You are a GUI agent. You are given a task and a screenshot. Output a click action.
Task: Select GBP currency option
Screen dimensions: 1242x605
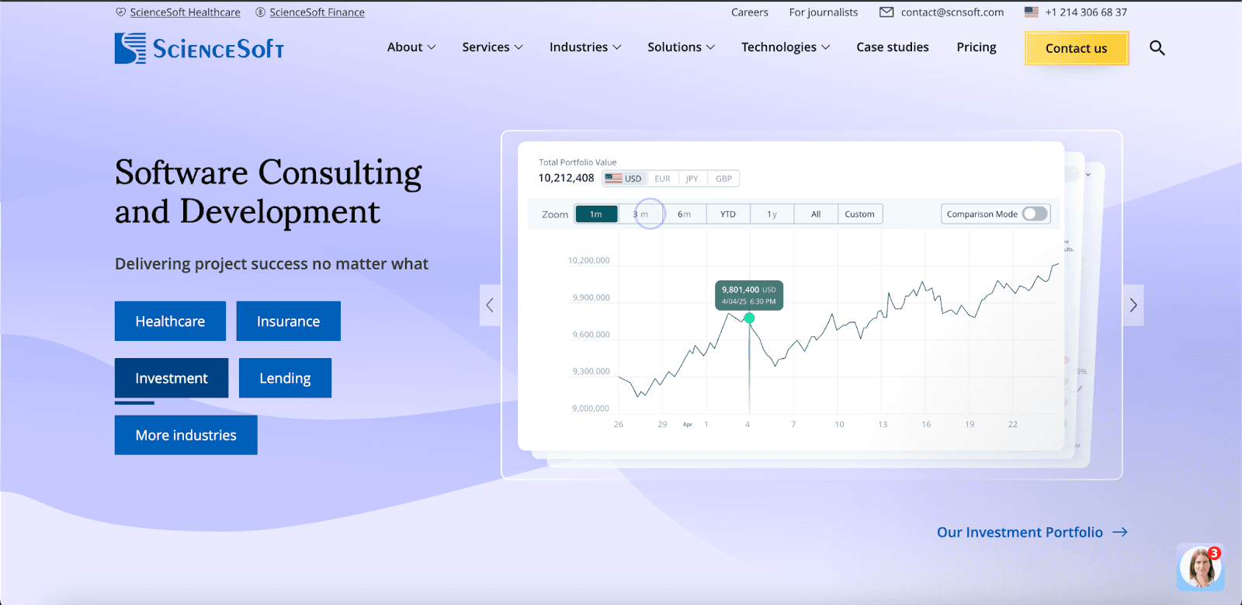pyautogui.click(x=723, y=179)
